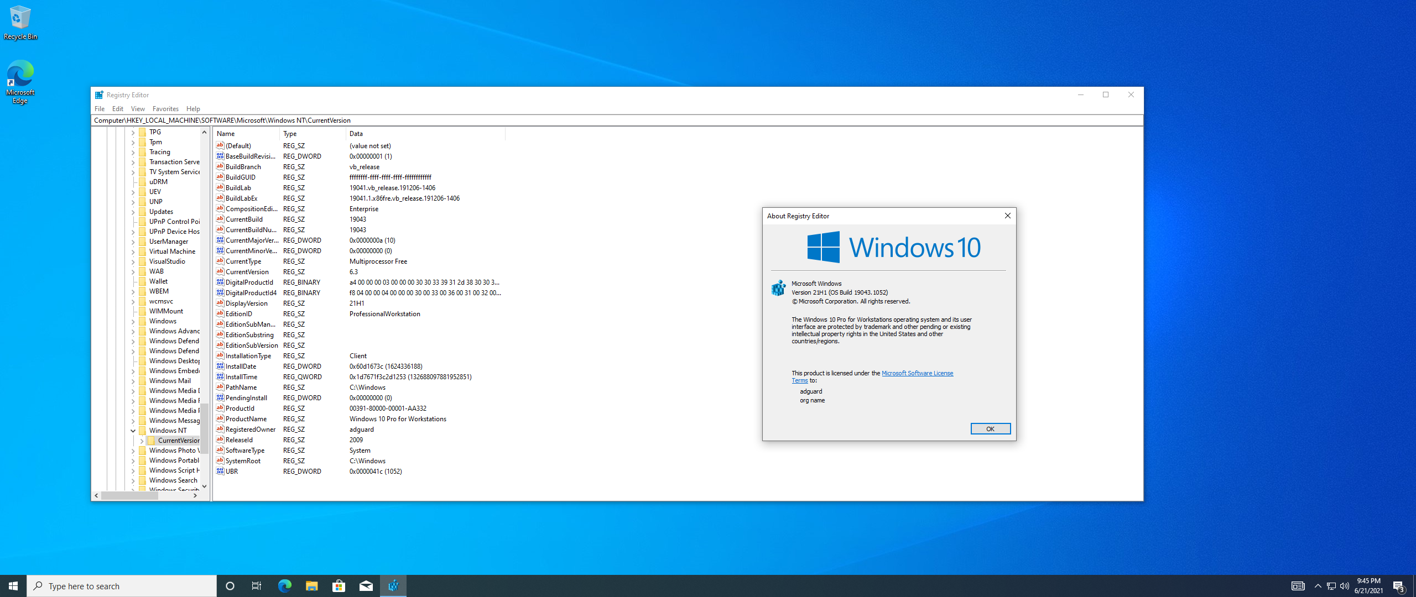Expand the UserManager tree key
1416x597 pixels.
point(133,242)
